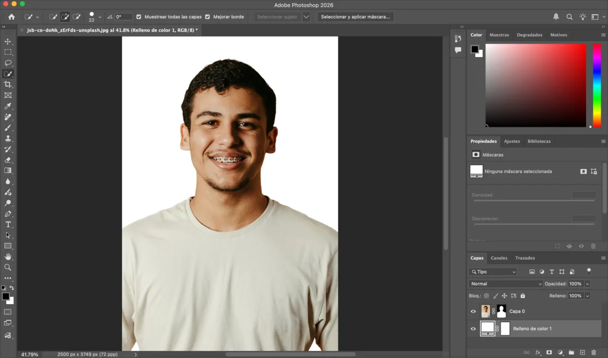Viewport: 608px width, 358px height.
Task: Select the Crop tool
Action: (x=8, y=84)
